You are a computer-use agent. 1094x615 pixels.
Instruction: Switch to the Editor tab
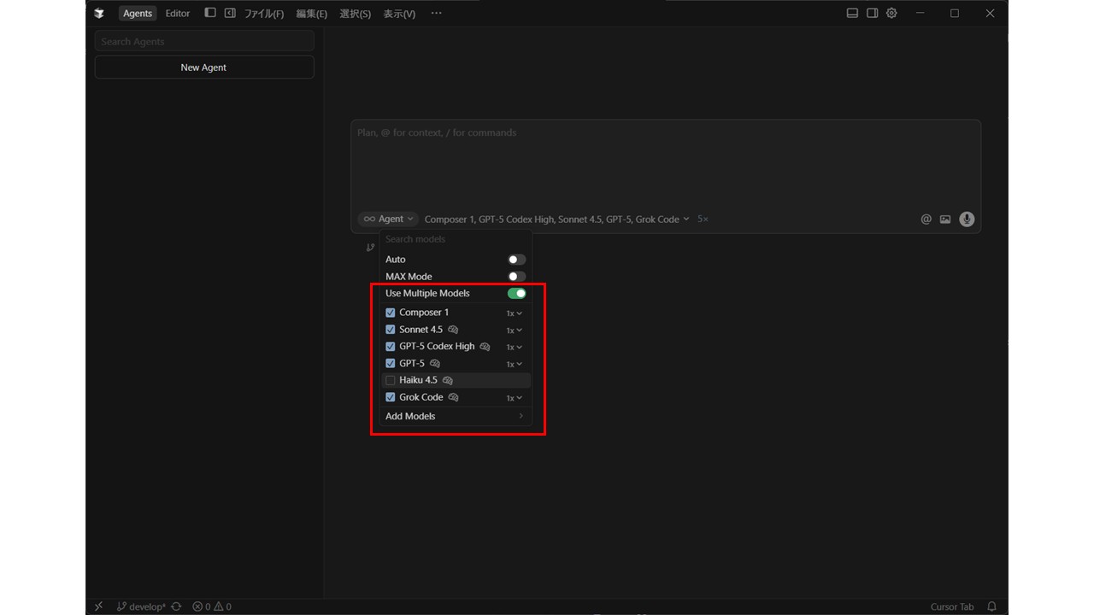(178, 14)
